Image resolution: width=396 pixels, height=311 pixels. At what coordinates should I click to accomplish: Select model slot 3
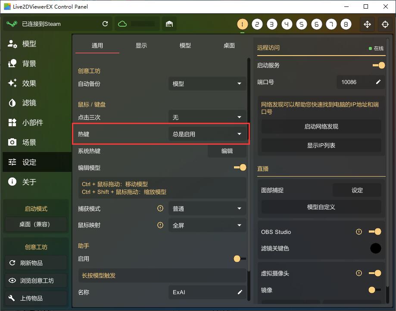point(272,24)
